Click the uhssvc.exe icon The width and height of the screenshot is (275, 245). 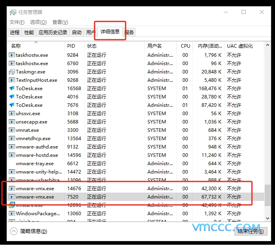click(12, 114)
